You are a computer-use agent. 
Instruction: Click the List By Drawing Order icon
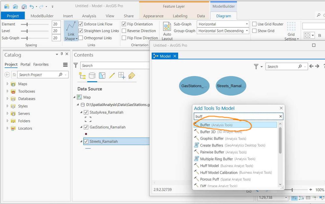[82, 76]
